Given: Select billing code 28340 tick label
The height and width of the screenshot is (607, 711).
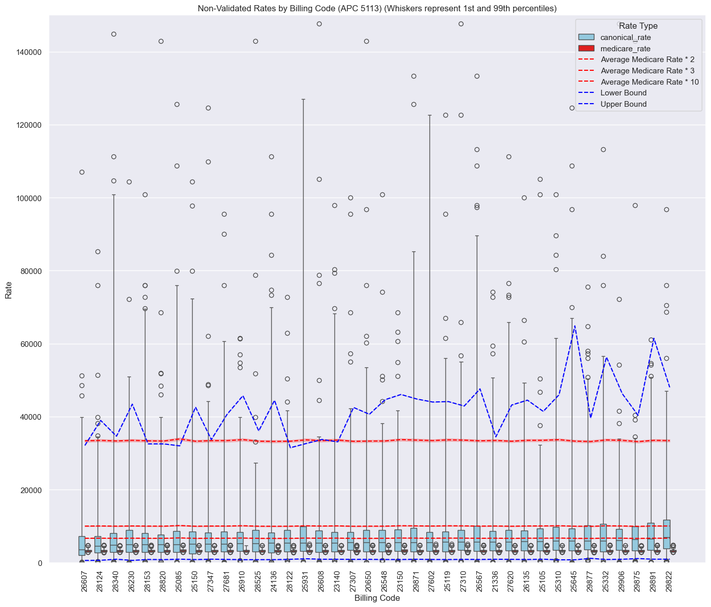Looking at the screenshot, I should tap(114, 580).
